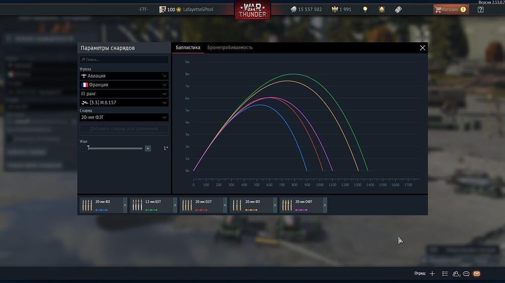Expand the III ранг rank dropdown
Image resolution: width=505 pixels, height=283 pixels.
[124, 94]
